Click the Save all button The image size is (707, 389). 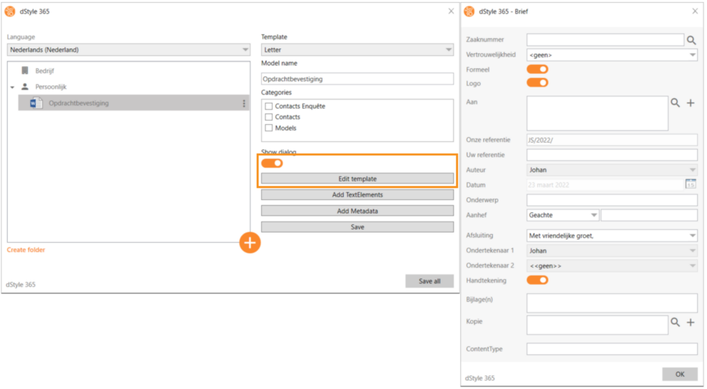(x=429, y=281)
